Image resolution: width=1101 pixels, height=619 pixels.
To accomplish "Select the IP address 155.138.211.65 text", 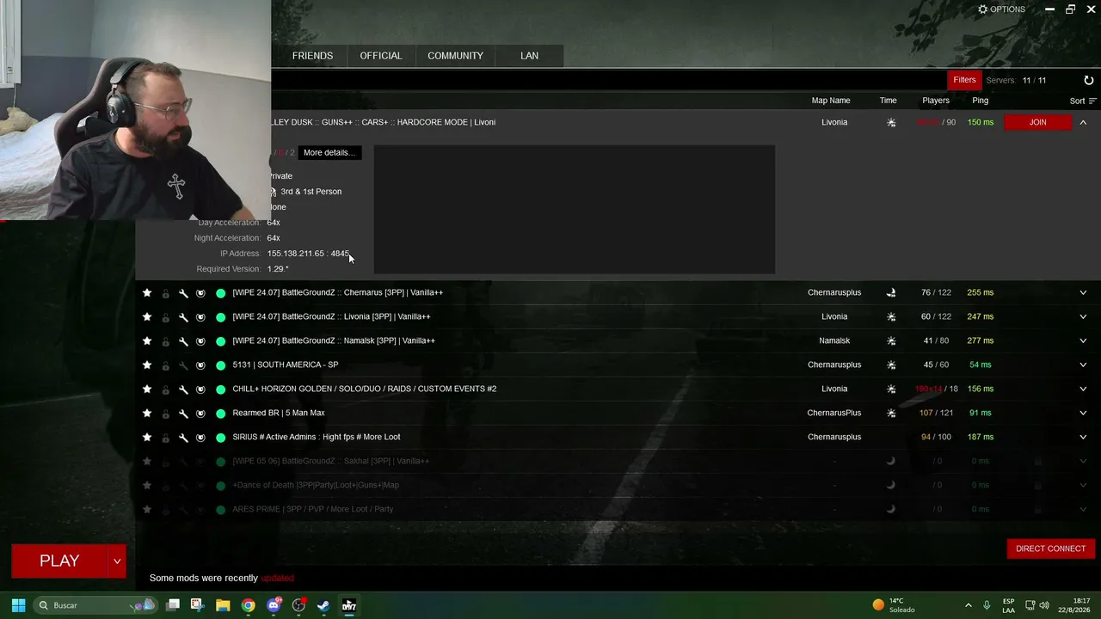I will click(x=296, y=254).
